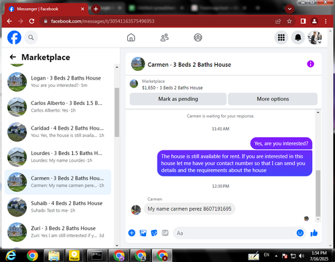
Task: Click the Mark as pending button
Action: (178, 99)
